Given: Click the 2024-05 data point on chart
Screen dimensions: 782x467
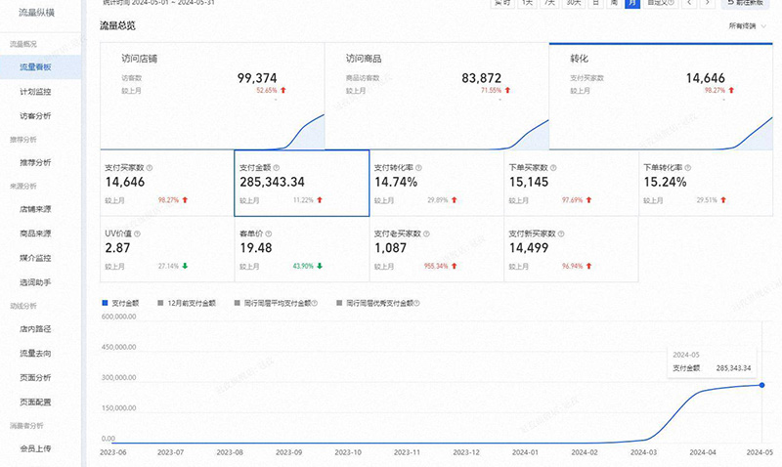Looking at the screenshot, I should click(762, 385).
